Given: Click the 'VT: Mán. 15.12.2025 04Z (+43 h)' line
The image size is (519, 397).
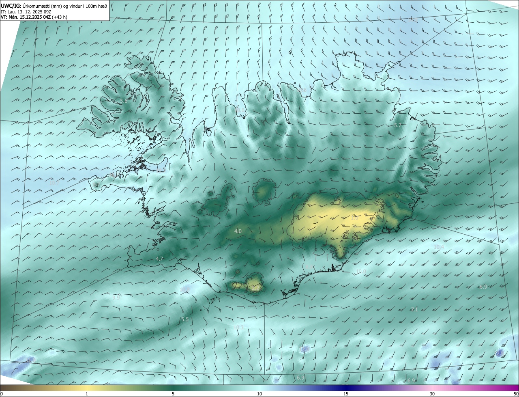Looking at the screenshot, I should [x=34, y=17].
